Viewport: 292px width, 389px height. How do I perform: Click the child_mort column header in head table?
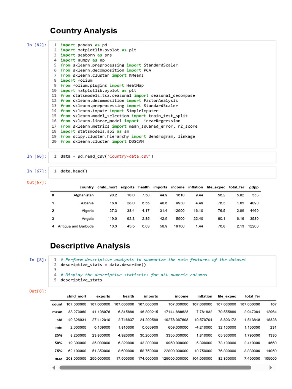click(107, 187)
